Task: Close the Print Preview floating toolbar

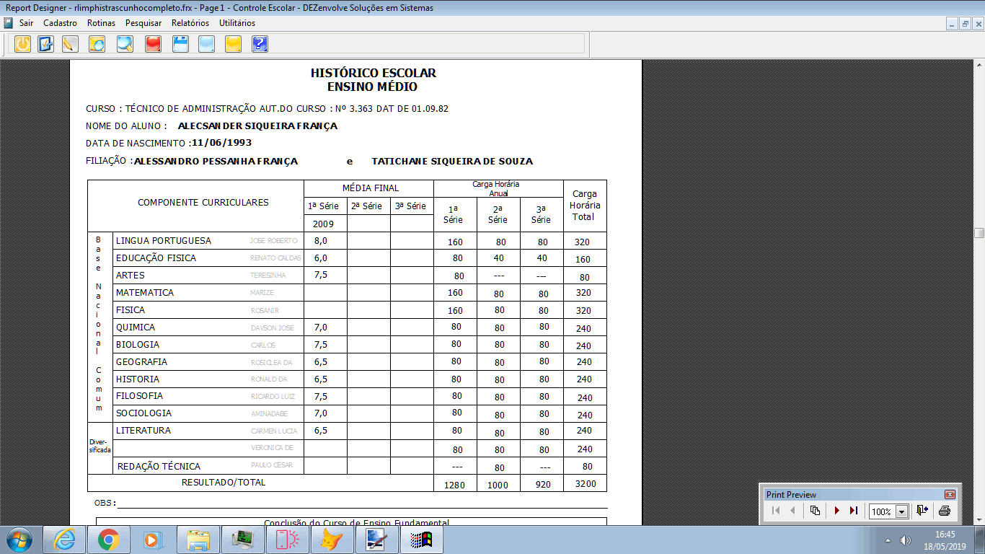Action: click(x=950, y=495)
